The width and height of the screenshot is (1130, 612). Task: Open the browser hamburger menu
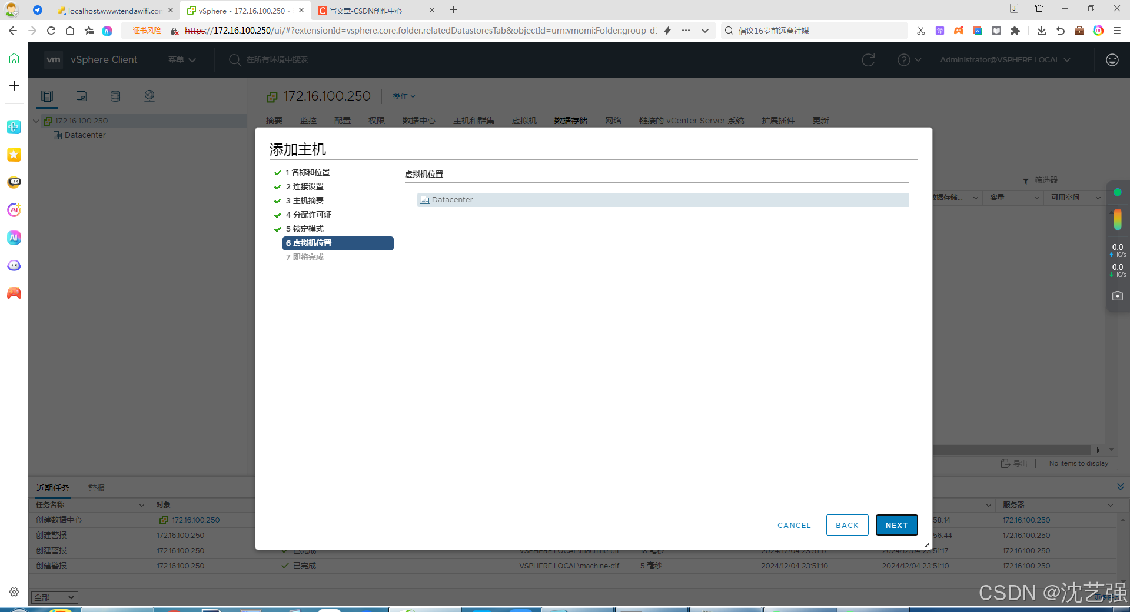[x=1117, y=31]
